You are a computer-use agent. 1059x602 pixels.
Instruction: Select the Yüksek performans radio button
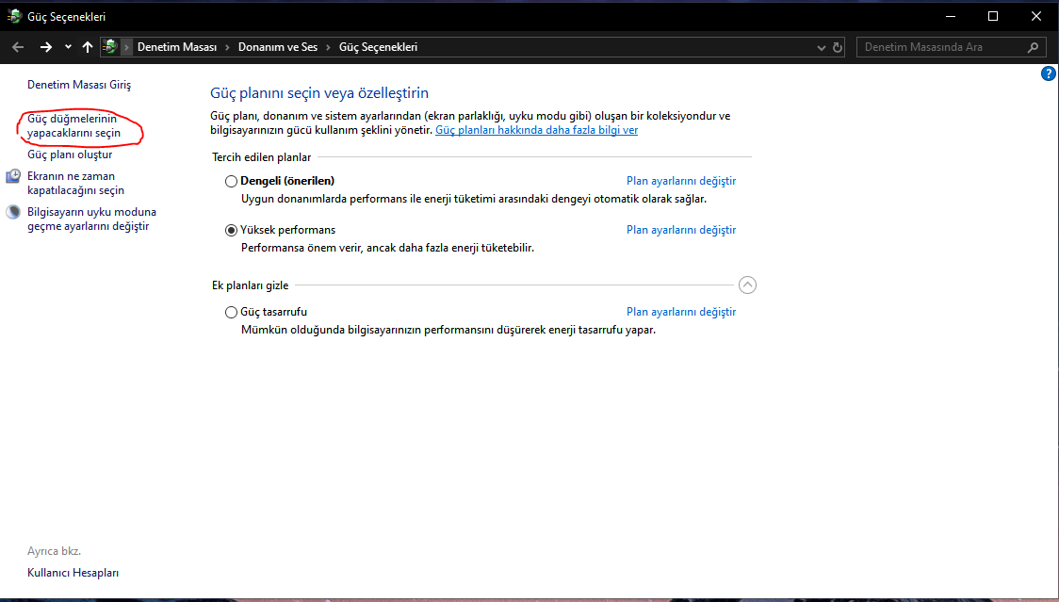[x=231, y=231]
